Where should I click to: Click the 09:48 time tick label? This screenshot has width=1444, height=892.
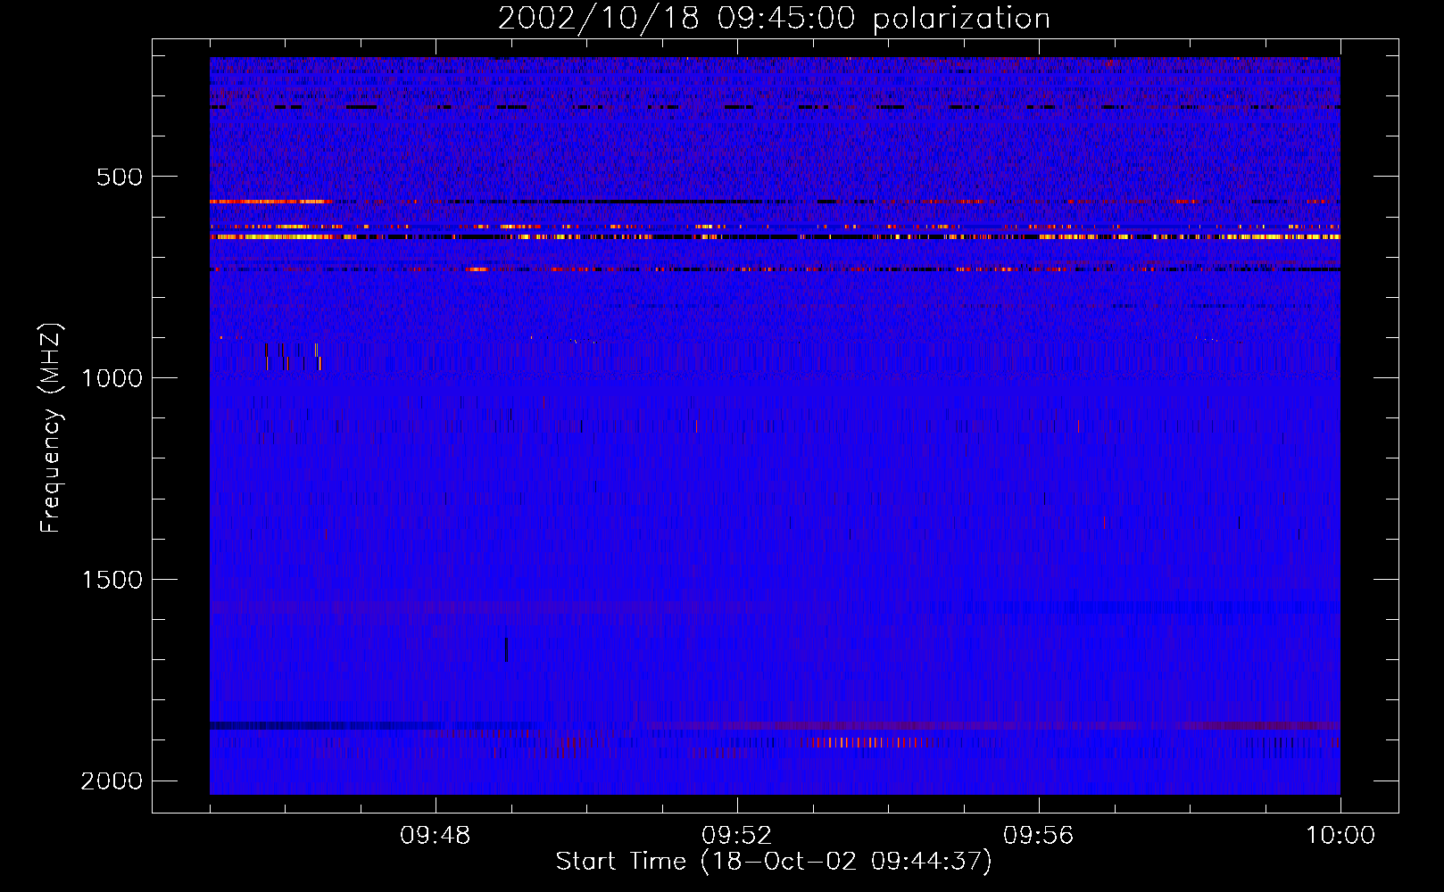pos(436,836)
